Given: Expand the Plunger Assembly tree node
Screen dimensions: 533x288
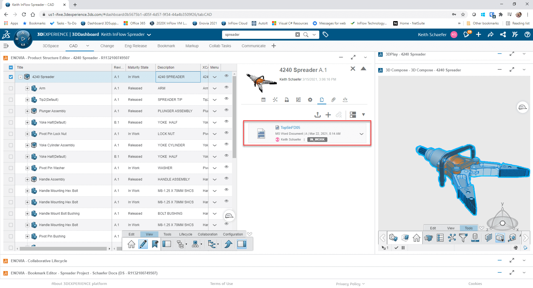Looking at the screenshot, I should pyautogui.click(x=27, y=111).
